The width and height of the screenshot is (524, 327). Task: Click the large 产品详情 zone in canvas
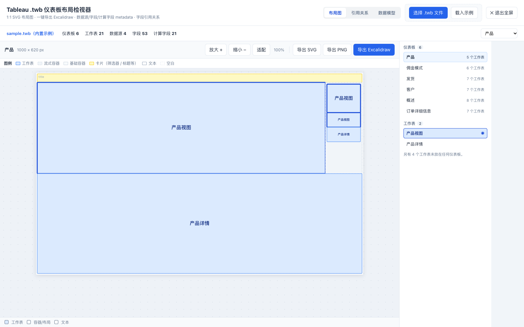pos(199,223)
